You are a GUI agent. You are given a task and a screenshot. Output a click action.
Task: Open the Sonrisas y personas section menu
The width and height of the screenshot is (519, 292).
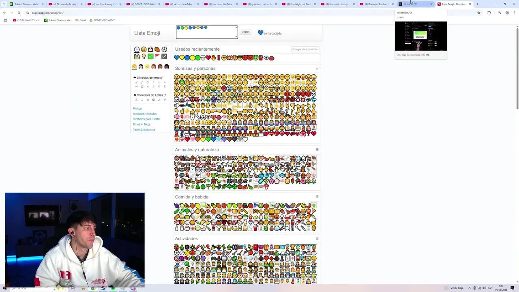pos(317,68)
